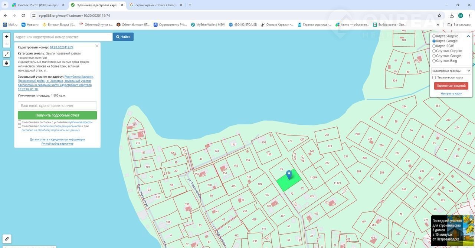Switch to the Участок 15 сот. tab

[x=38, y=5]
